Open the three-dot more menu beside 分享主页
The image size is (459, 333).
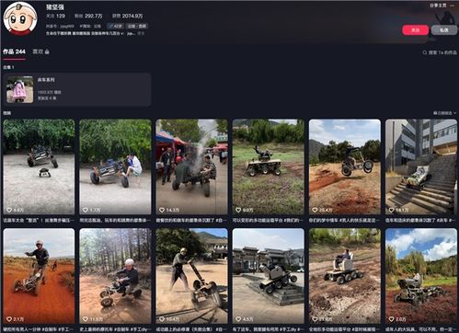(453, 6)
